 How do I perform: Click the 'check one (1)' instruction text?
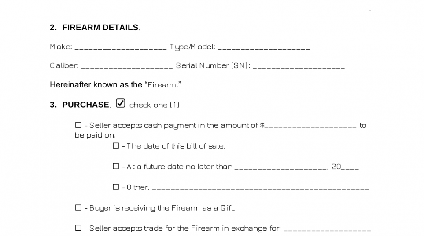[155, 105]
